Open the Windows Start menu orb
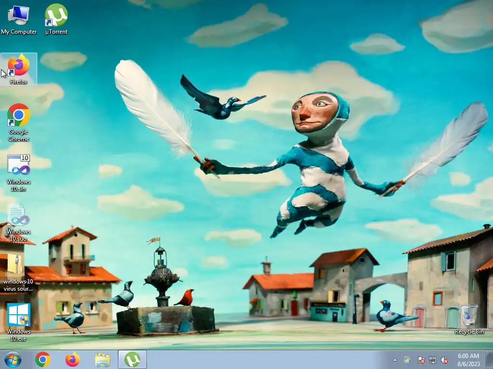This screenshot has height=369, width=493. (13, 359)
